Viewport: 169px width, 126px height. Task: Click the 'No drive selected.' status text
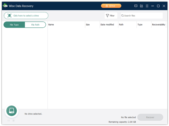(x=33, y=114)
